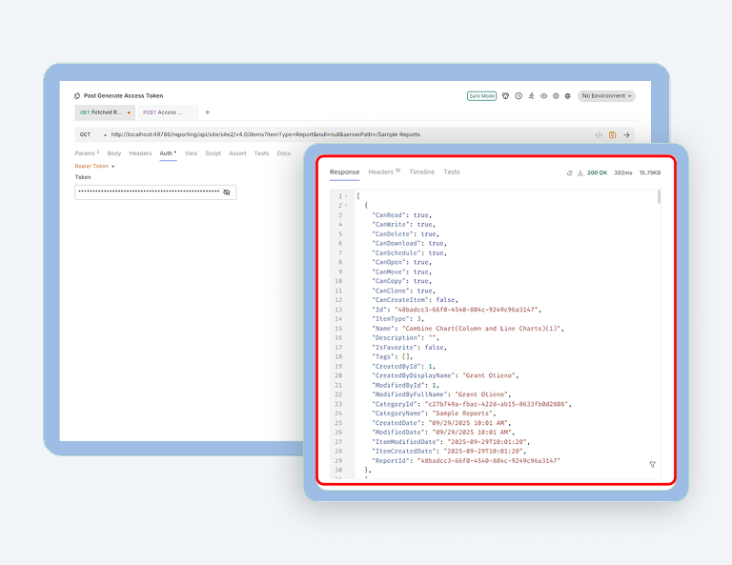Click the globe icon near No Environment
Viewport: 732px width, 565px height.
point(568,96)
